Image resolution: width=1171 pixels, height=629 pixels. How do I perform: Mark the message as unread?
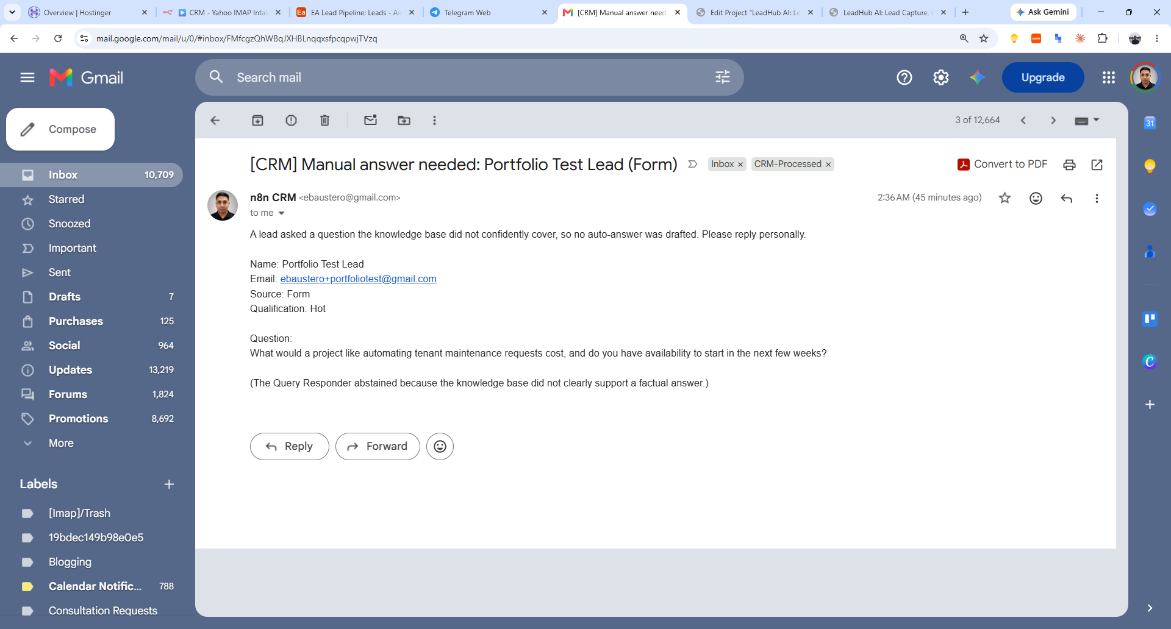coord(370,120)
